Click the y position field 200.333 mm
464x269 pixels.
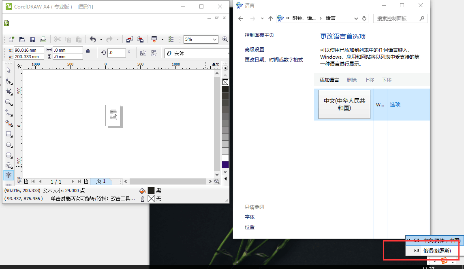pos(29,57)
